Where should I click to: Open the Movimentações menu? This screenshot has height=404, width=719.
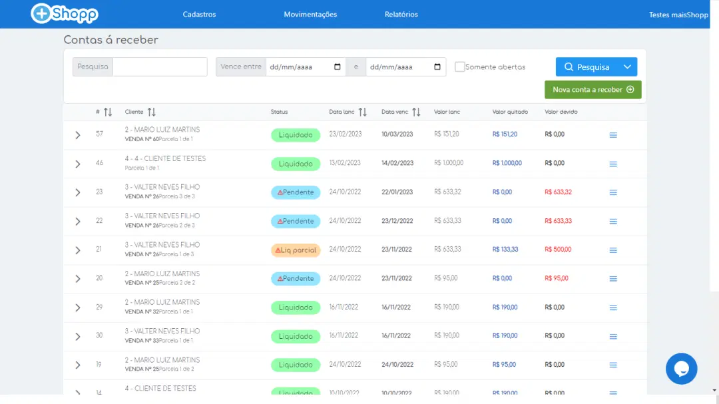point(310,15)
